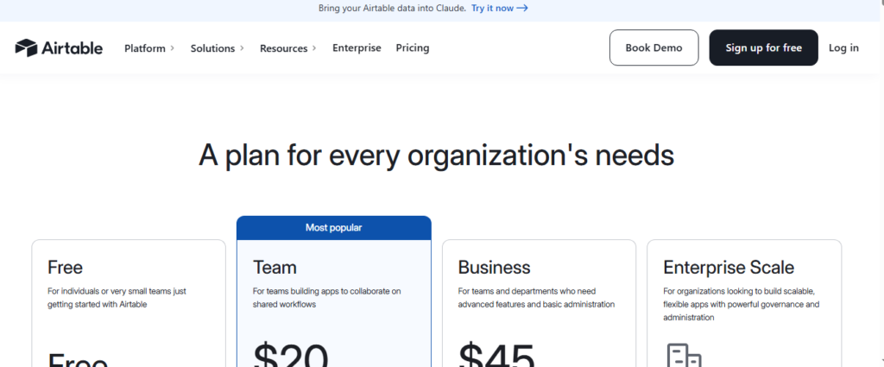Screen dimensions: 884x367
Task: Open the Pricing page
Action: click(412, 47)
